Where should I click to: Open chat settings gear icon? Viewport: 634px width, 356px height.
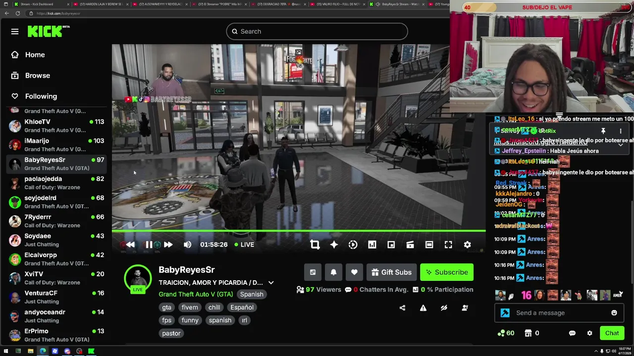[x=589, y=333]
